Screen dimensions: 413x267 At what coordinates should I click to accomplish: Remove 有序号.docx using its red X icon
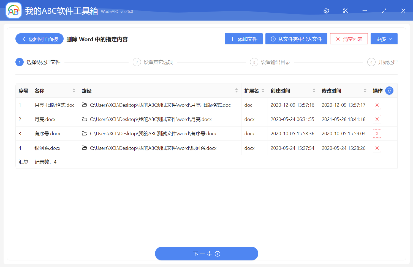coord(377,133)
